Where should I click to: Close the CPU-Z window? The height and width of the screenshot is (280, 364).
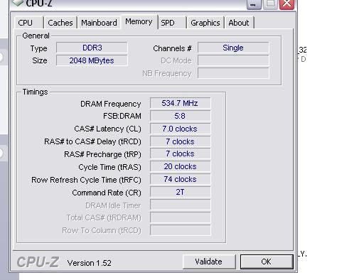[x=287, y=4]
